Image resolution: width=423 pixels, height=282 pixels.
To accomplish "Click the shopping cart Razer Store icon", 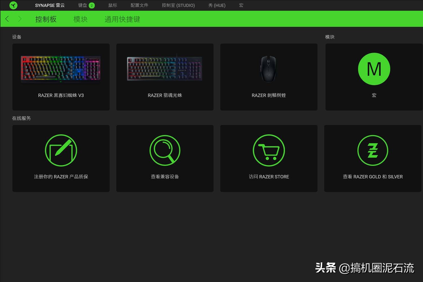I will click(269, 150).
